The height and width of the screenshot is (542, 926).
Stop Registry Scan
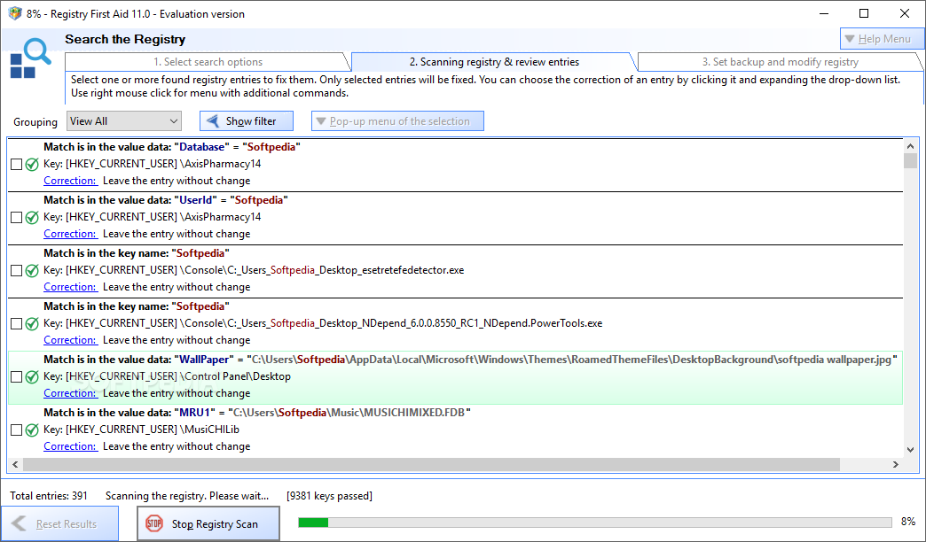[x=208, y=523]
